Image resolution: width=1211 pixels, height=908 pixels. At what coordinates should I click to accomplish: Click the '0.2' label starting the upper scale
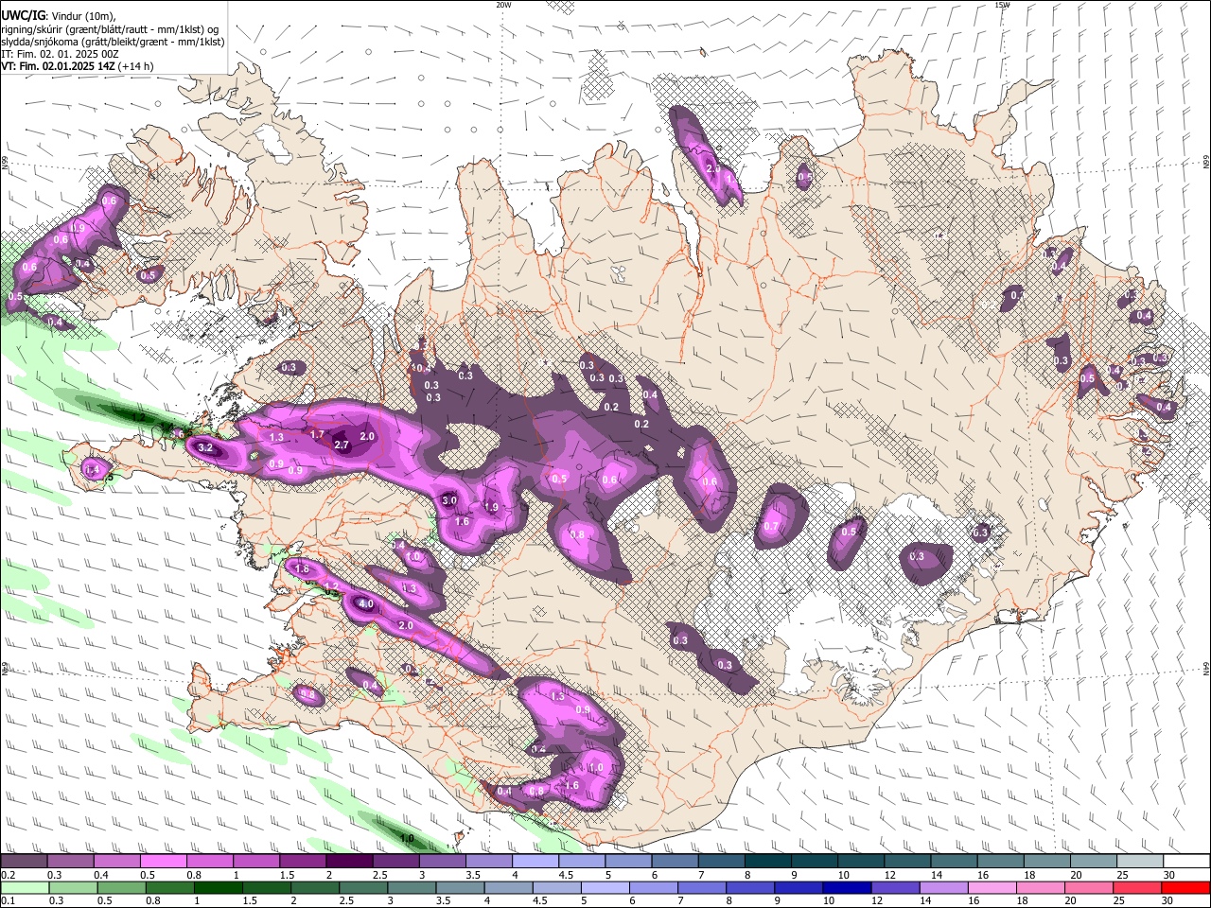click(x=8, y=875)
